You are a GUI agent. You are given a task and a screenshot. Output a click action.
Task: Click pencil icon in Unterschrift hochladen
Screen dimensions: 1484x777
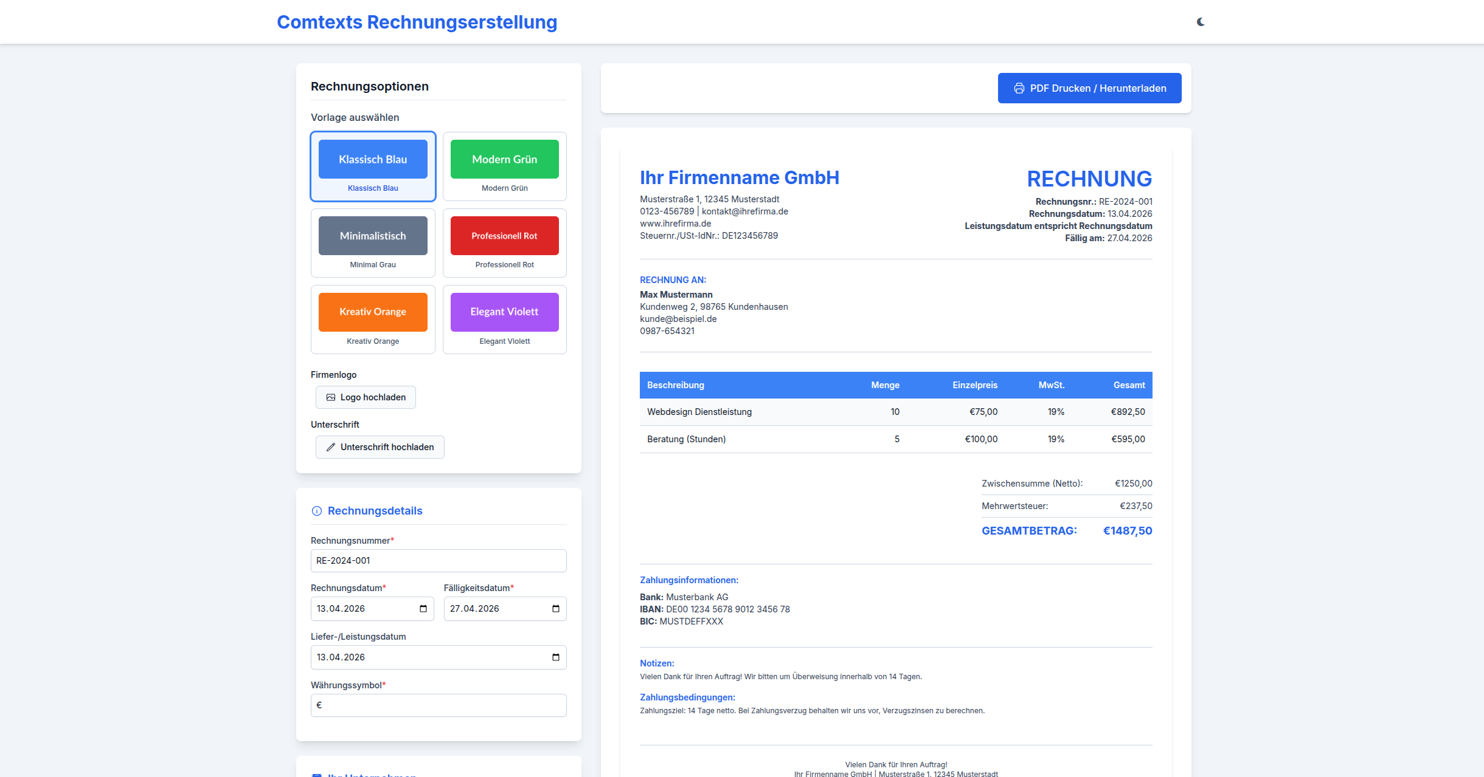[x=331, y=447]
